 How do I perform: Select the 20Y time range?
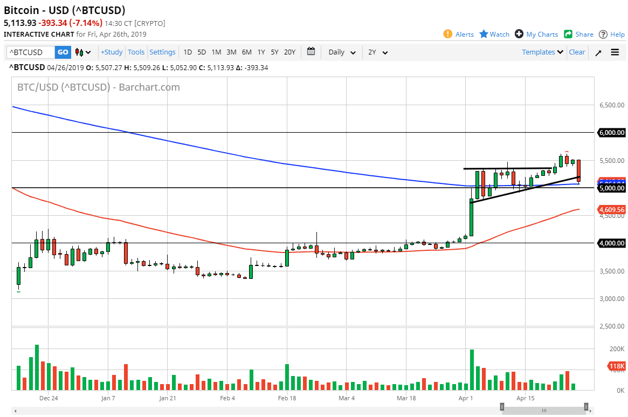point(289,52)
